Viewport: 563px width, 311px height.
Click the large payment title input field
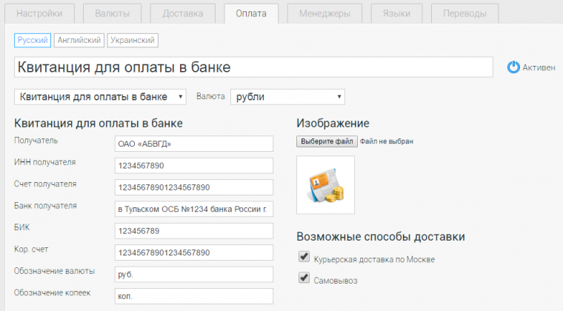point(253,67)
